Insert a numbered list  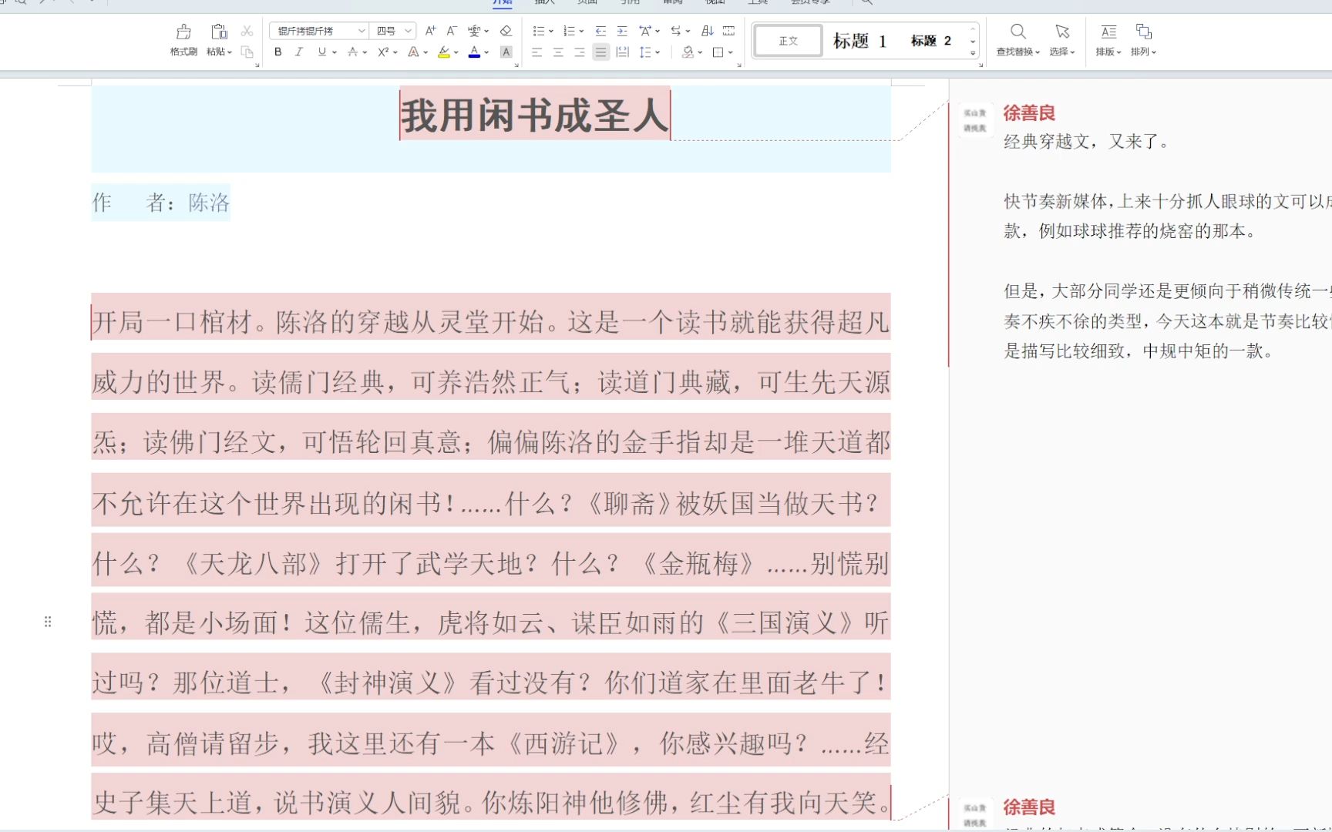tap(569, 31)
